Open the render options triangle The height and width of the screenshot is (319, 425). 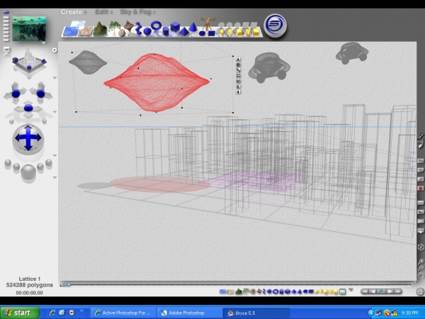(55, 177)
